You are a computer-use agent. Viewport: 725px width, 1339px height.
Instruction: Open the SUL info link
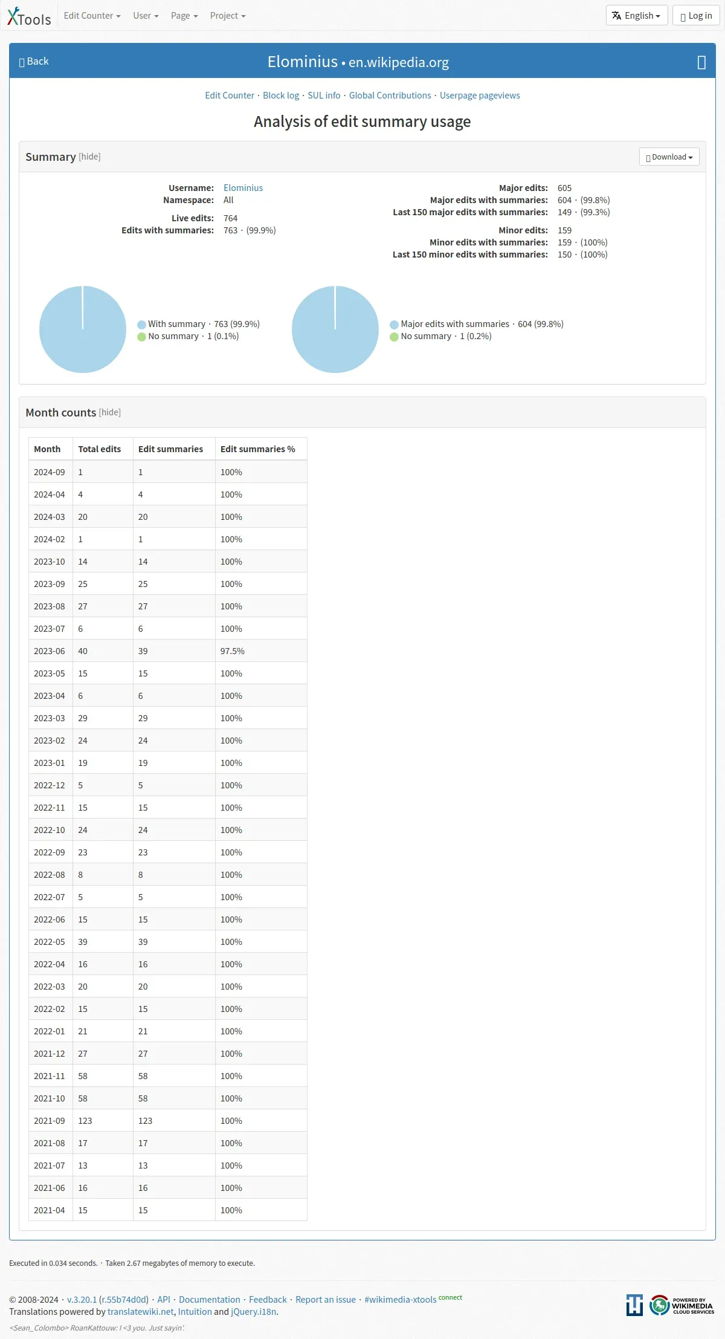click(324, 96)
